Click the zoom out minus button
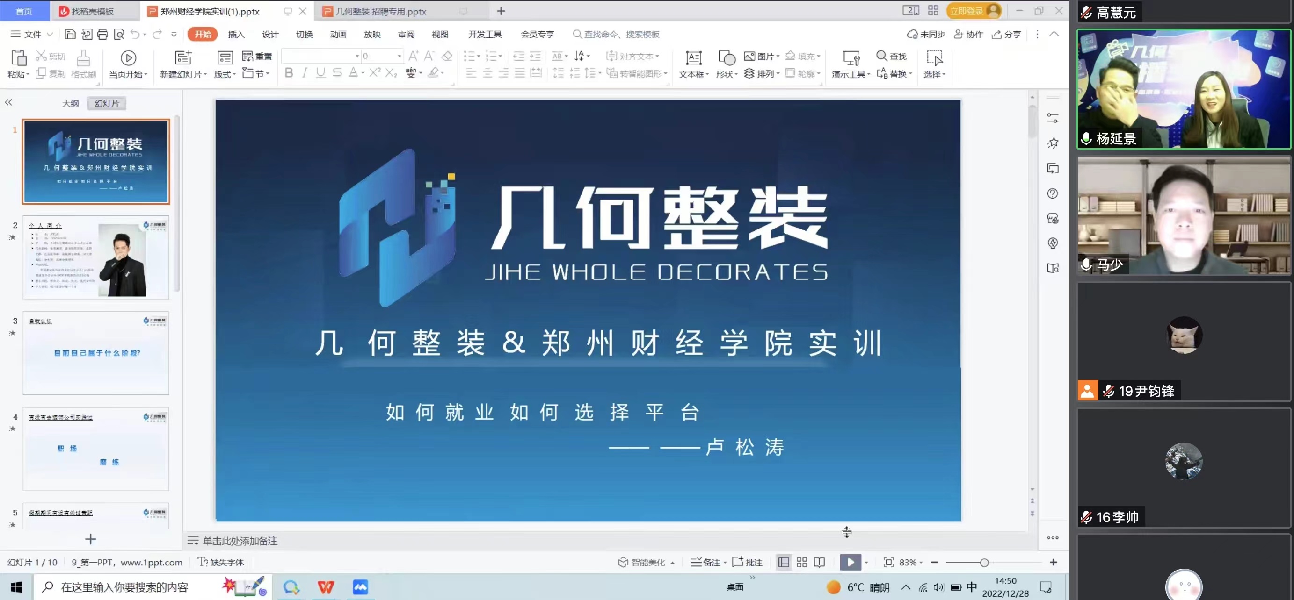Image resolution: width=1294 pixels, height=600 pixels. pos(934,562)
